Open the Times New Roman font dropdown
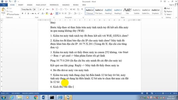 click(33, 9)
